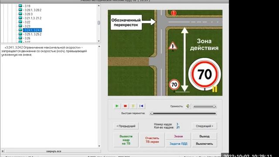Image resolution: width=279 pixels, height=157 pixels.
Task: Click the slide icon beside 3.20.3
Action: 20,14
